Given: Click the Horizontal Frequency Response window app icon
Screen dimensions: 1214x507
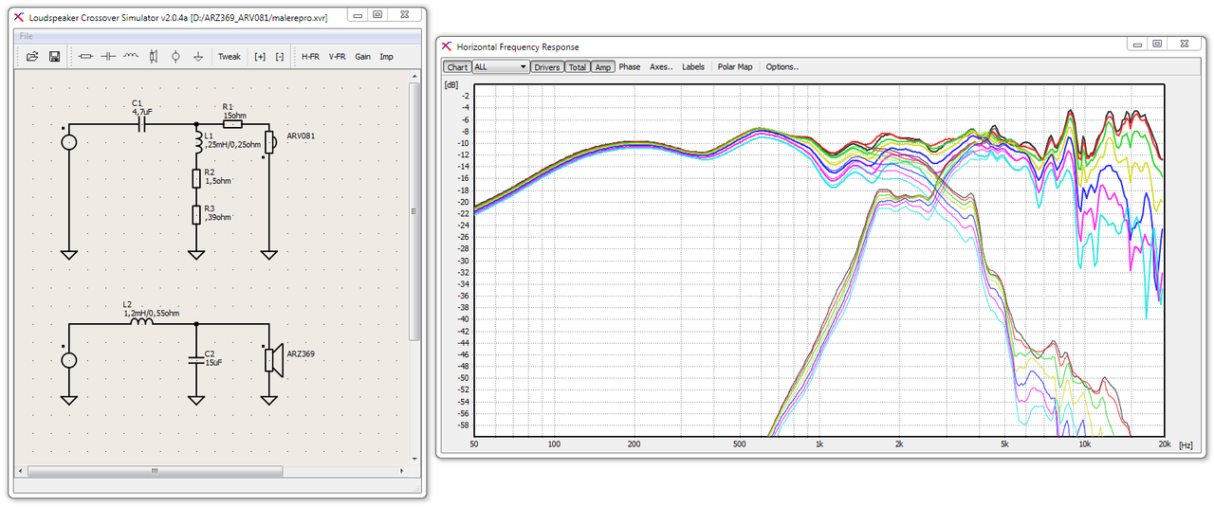Looking at the screenshot, I should click(x=447, y=46).
